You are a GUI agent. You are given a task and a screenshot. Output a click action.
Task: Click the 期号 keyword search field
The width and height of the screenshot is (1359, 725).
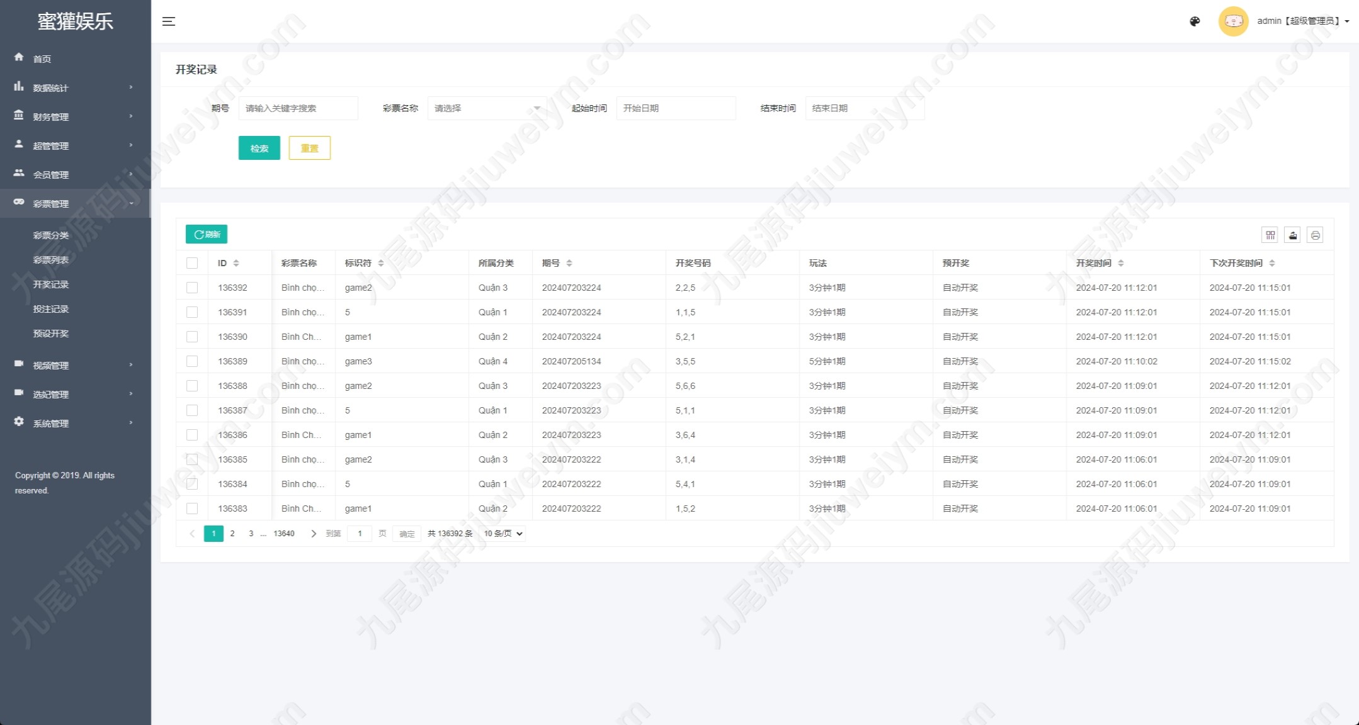298,108
